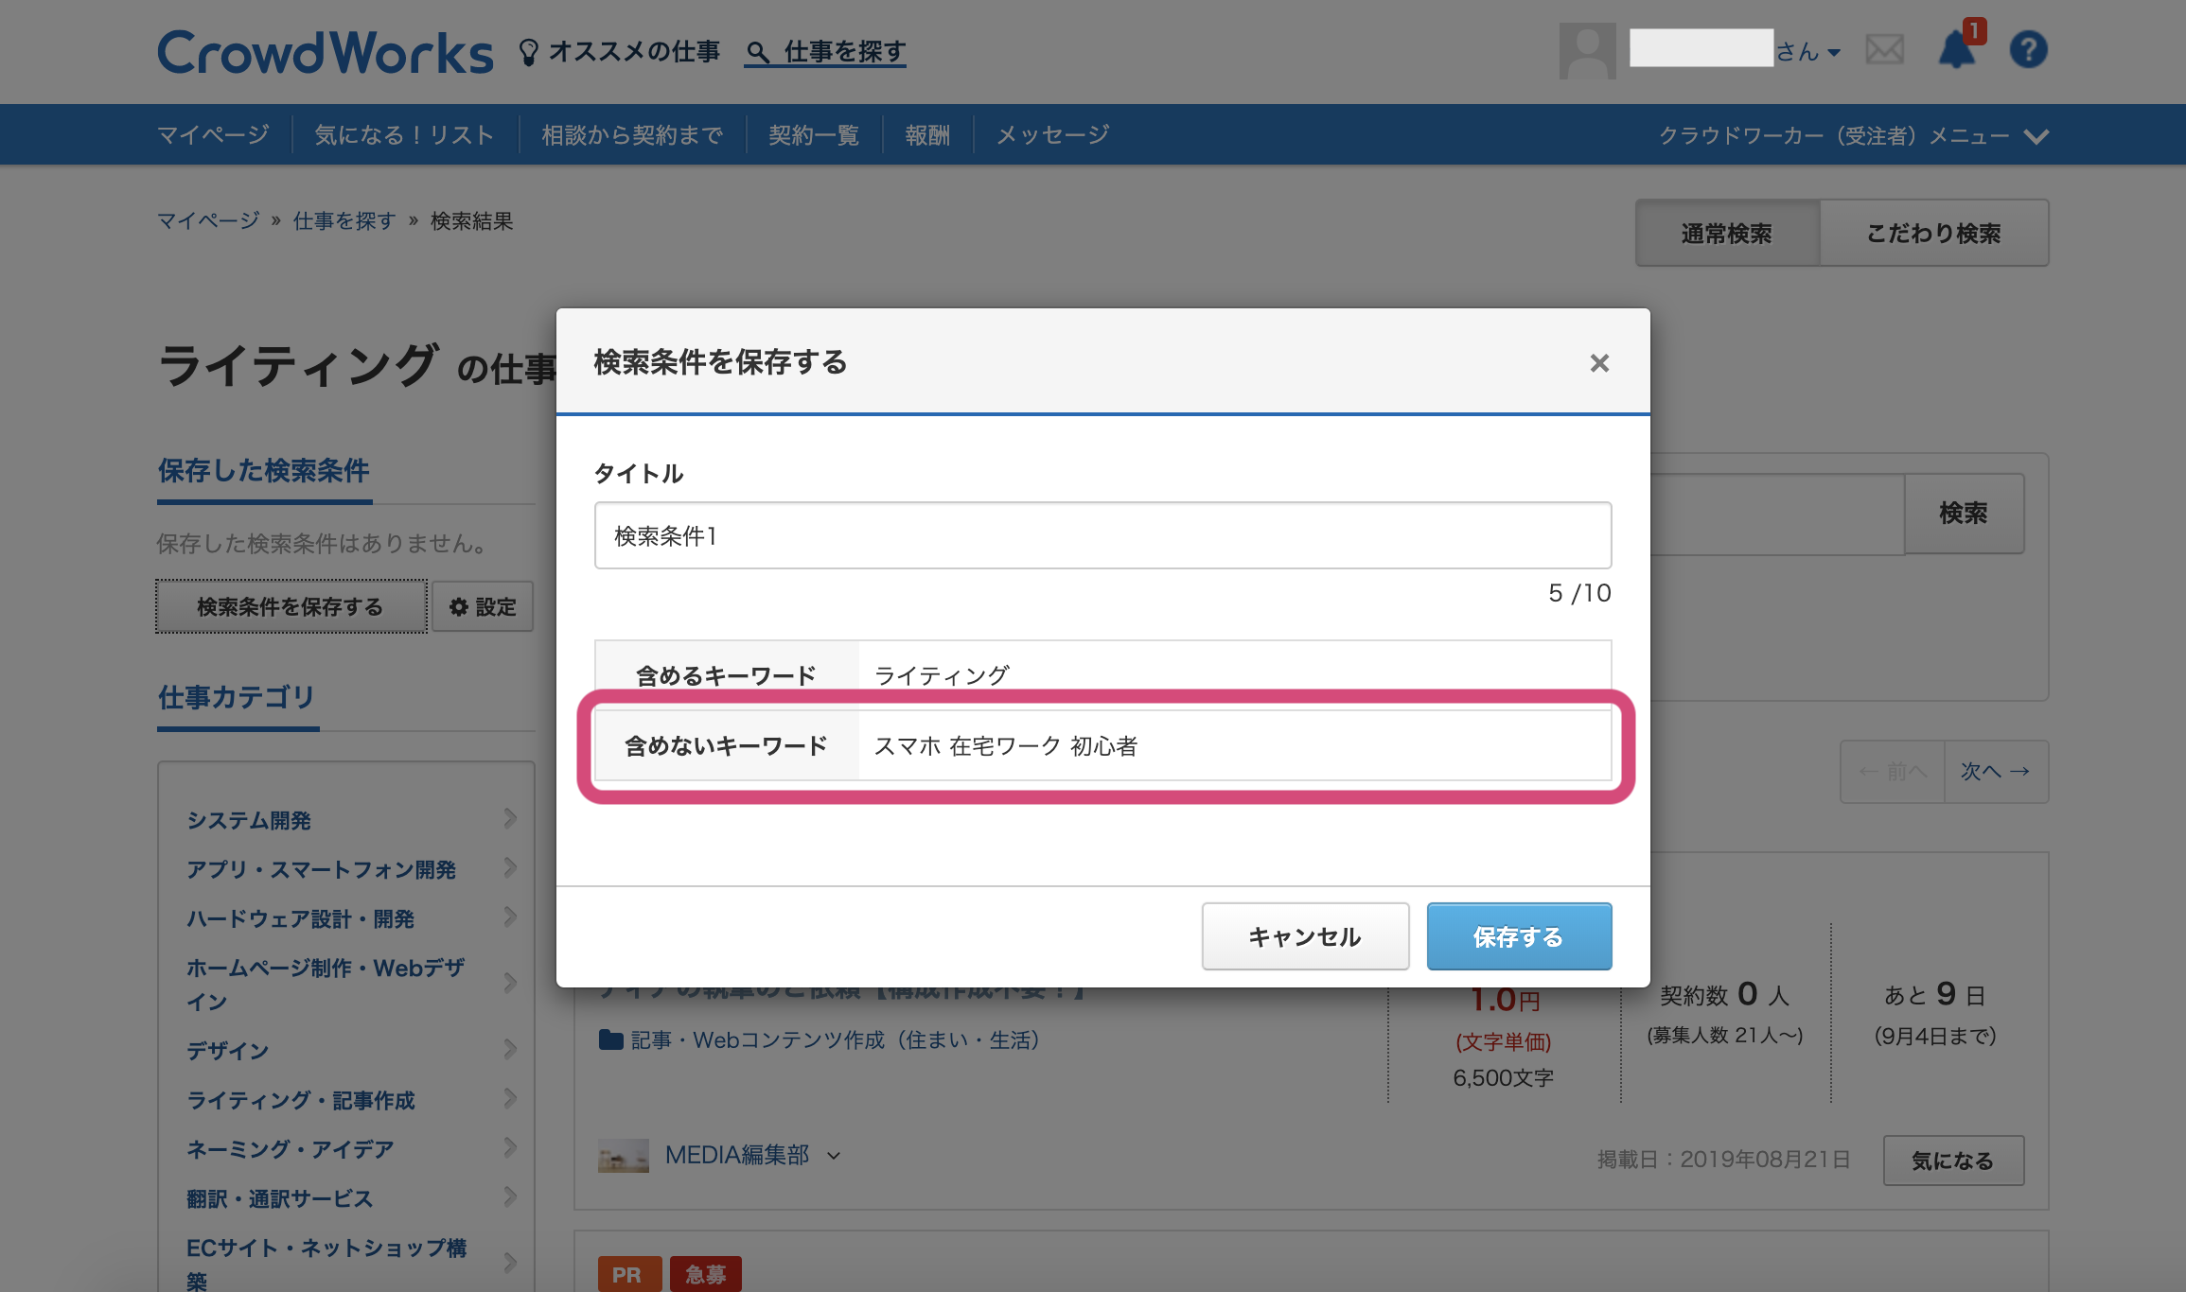This screenshot has width=2186, height=1292.
Task: Open メッセージ menu item
Action: [x=1052, y=135]
